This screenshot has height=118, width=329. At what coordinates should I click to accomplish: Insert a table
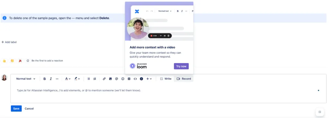129,79
